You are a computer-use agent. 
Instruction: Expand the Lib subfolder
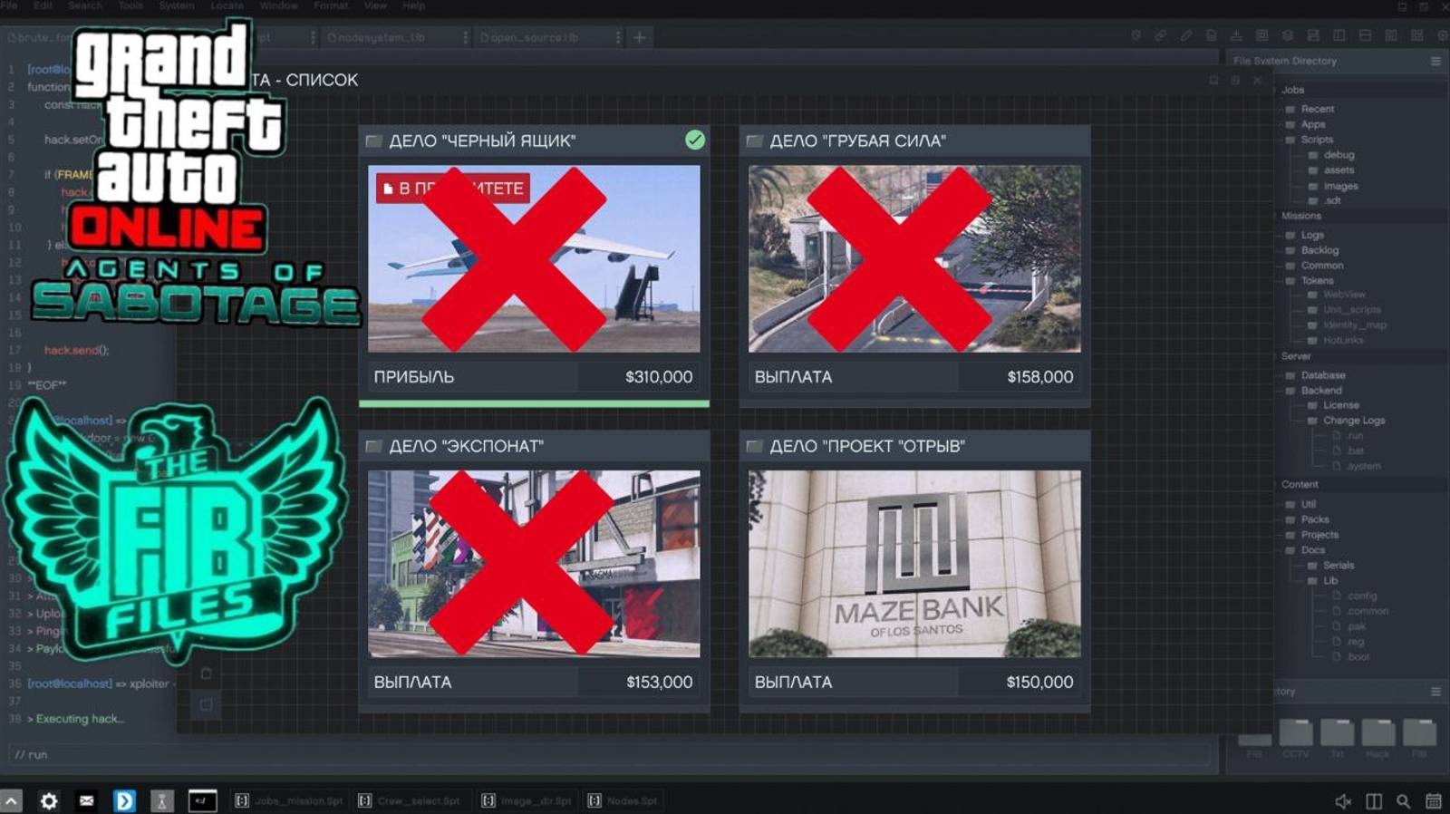[1323, 581]
